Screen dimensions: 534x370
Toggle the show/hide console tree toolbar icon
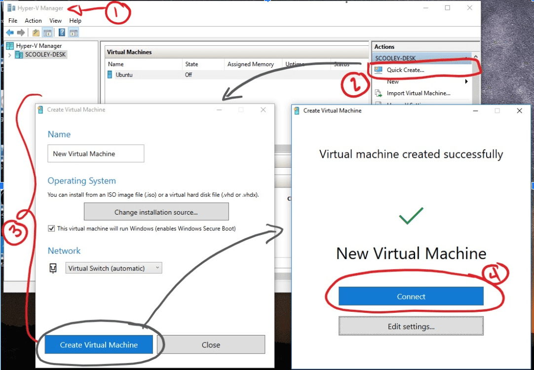coord(47,32)
